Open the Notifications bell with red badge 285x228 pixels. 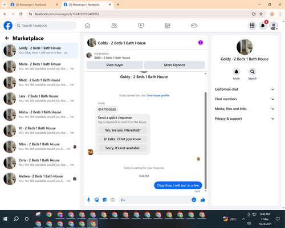coord(263,26)
